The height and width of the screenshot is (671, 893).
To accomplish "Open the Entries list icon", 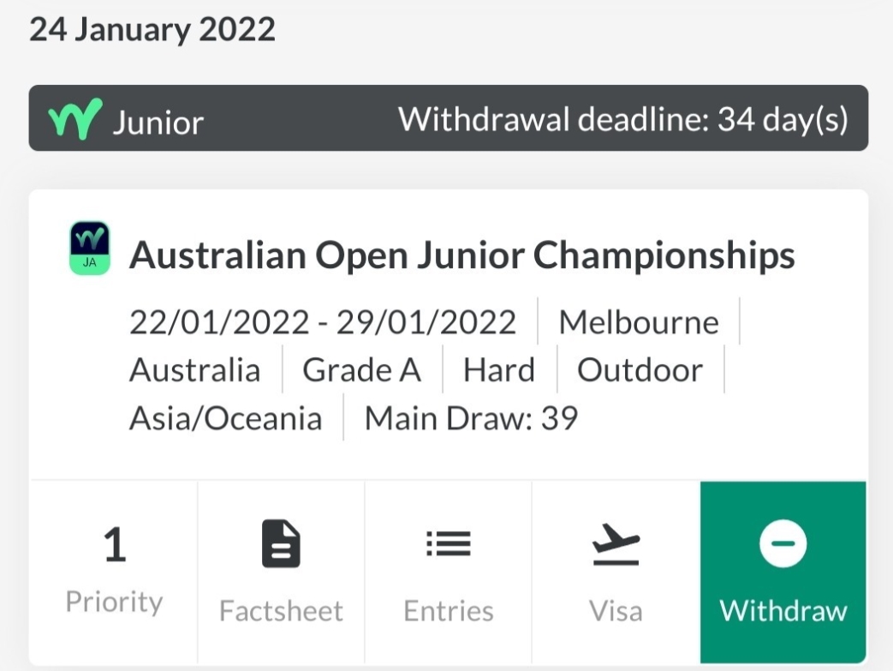I will (448, 543).
